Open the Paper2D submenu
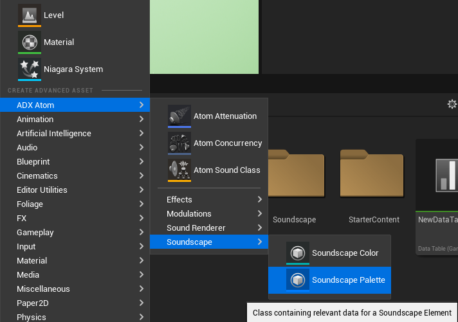 point(75,303)
